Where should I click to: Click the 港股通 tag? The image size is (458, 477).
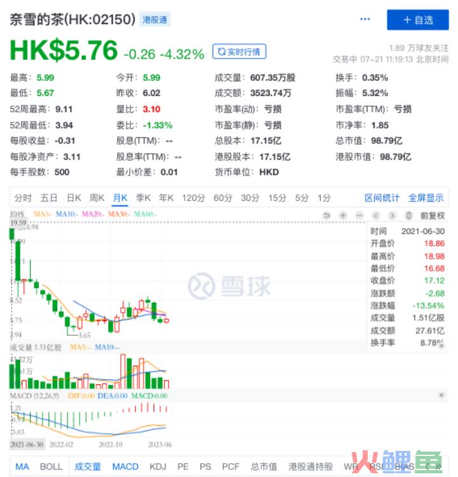click(x=155, y=20)
